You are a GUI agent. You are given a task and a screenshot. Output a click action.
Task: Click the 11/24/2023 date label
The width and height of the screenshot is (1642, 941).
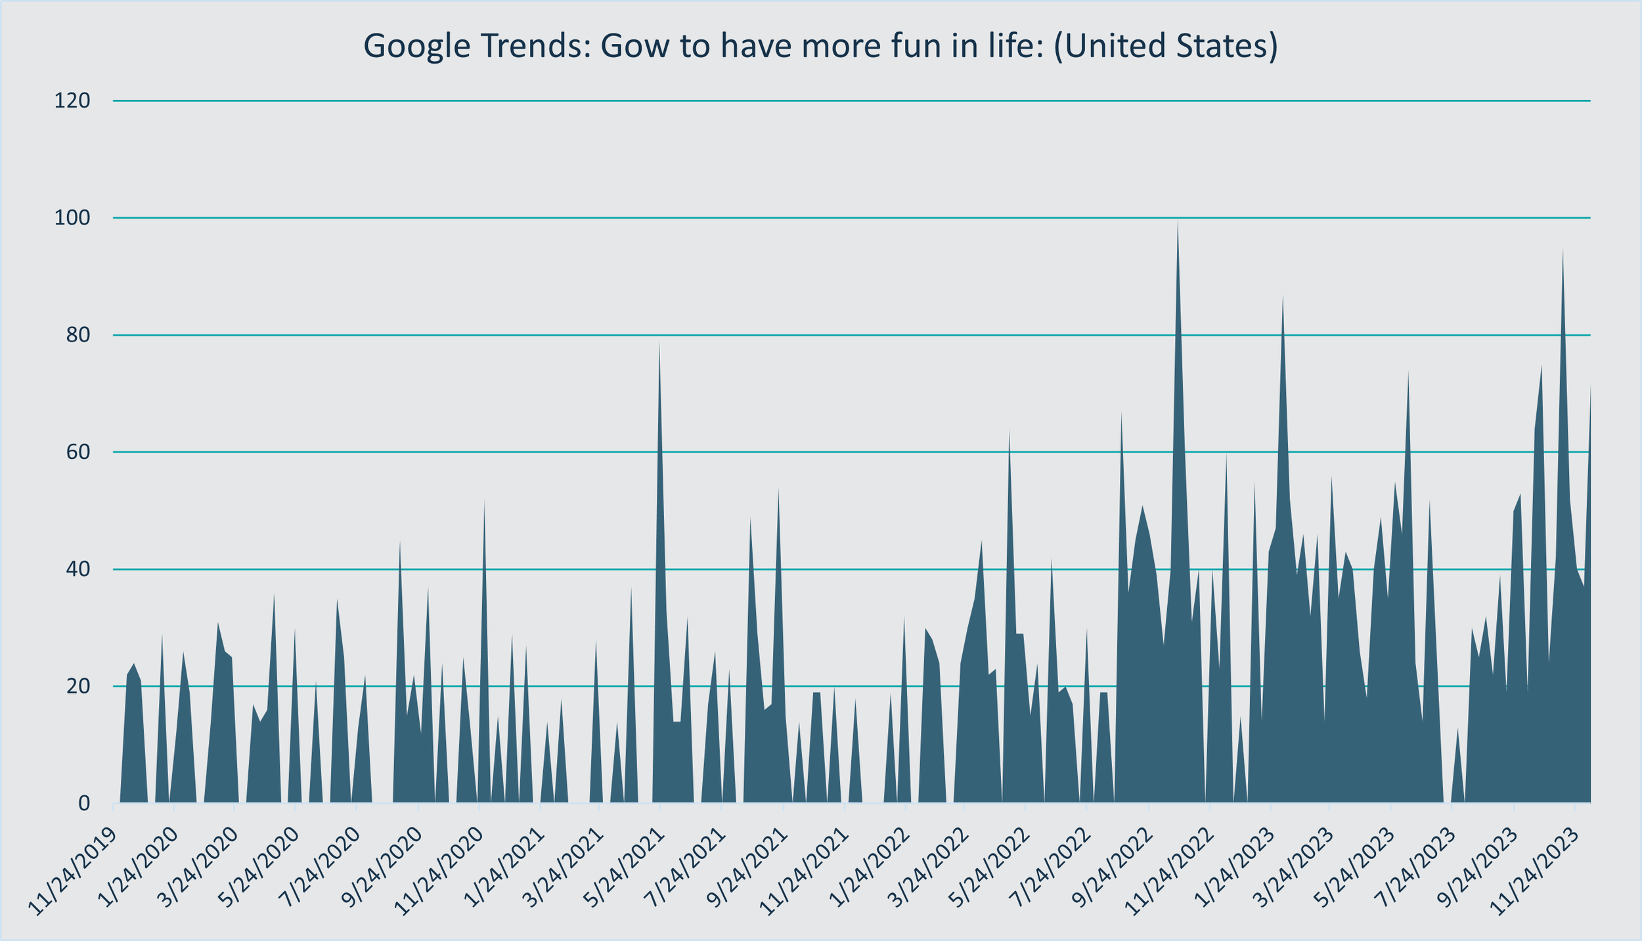tap(1534, 871)
